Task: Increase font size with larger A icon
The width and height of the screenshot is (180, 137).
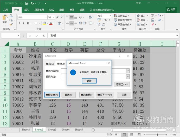Action: coord(57,17)
